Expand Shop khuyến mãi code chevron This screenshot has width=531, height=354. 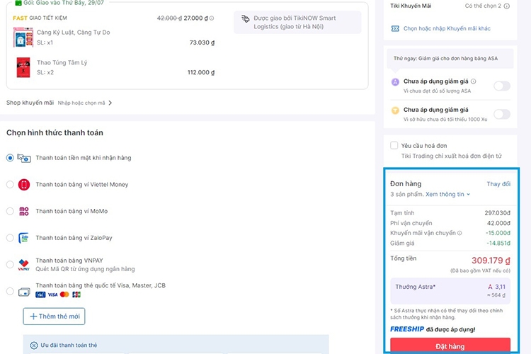pos(110,103)
